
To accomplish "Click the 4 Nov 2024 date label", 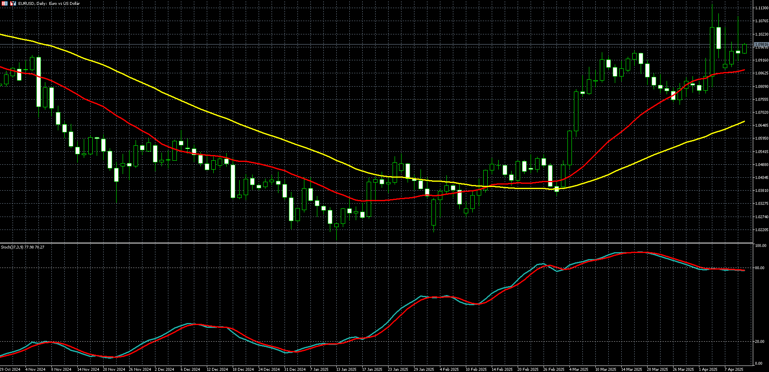I will (35, 369).
